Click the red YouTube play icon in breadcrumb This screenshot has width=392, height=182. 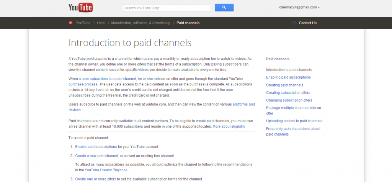(x=70, y=23)
